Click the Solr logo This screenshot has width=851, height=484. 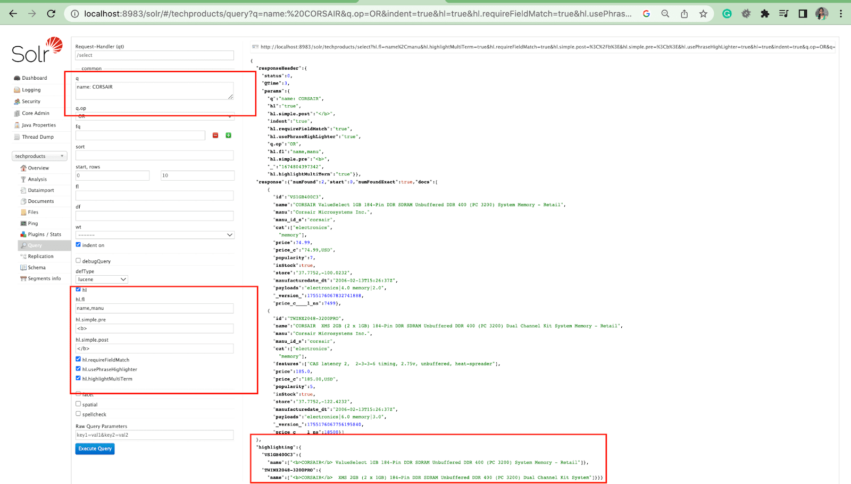(x=37, y=50)
